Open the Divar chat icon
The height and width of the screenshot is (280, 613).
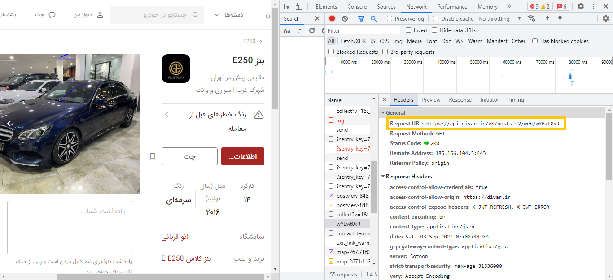52,15
